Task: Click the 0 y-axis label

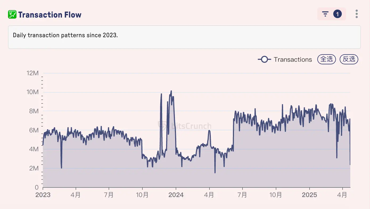Action: (x=37, y=187)
